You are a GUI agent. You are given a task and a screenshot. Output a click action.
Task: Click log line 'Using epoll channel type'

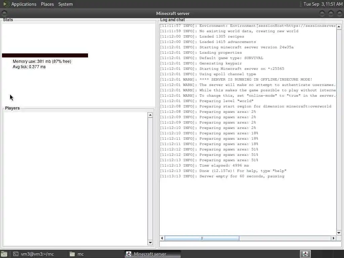click(227, 74)
